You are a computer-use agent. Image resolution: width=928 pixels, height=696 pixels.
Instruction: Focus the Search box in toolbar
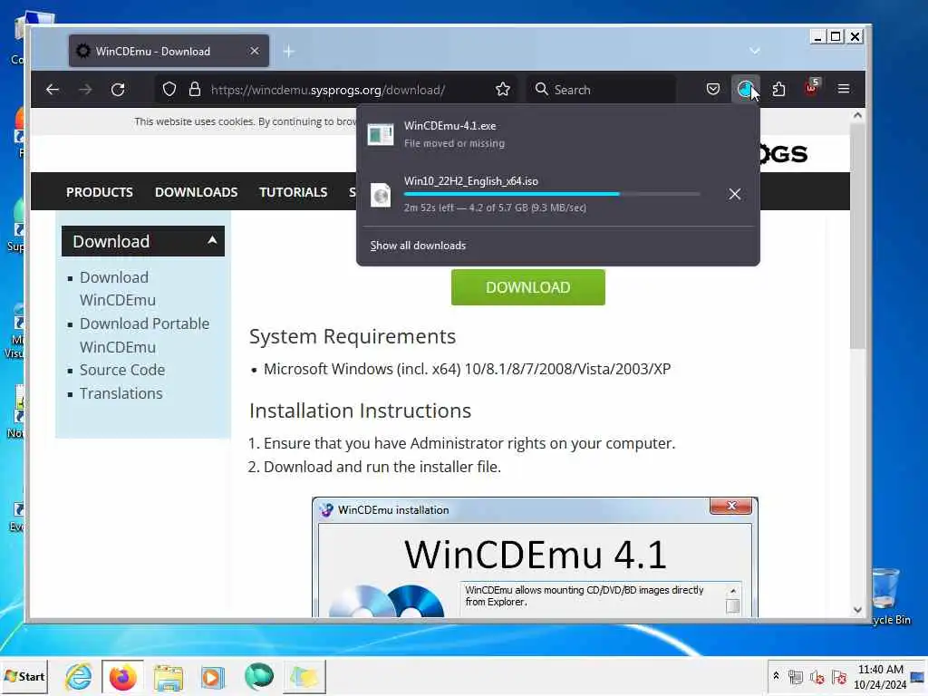pos(602,90)
